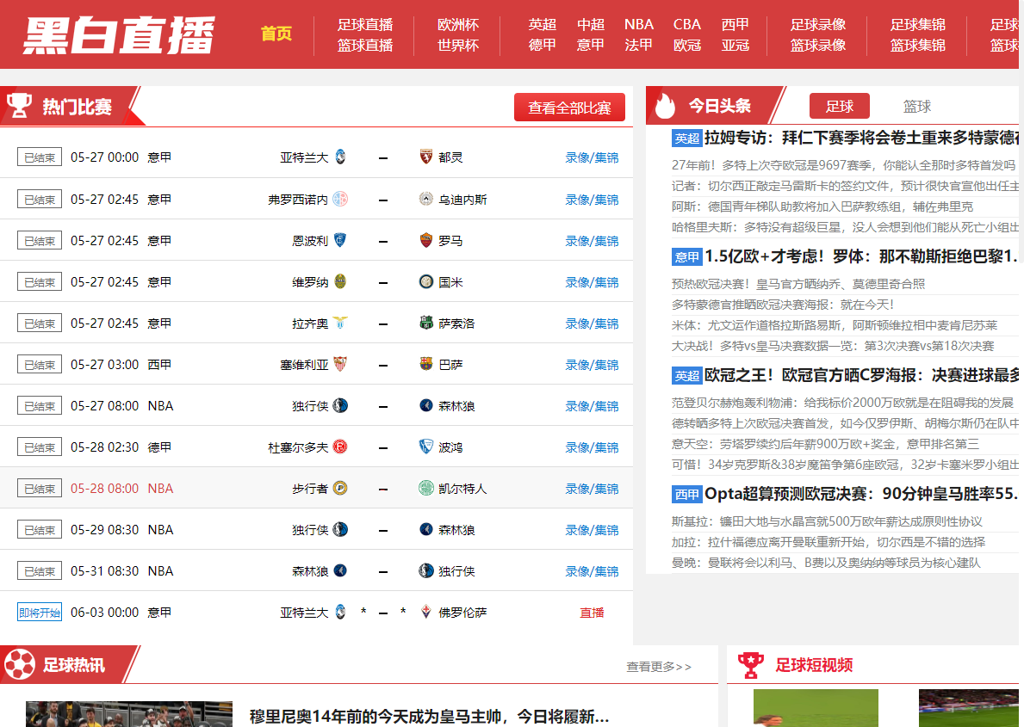Open headline 拉姆专访 about 拜仁
The width and height of the screenshot is (1024, 727).
(x=861, y=138)
